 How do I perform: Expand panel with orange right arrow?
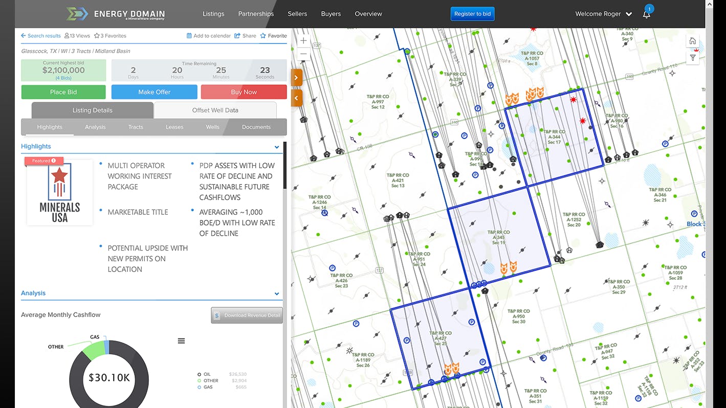(x=297, y=78)
